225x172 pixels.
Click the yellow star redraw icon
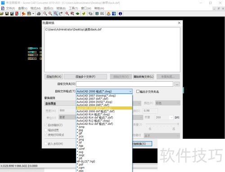click(x=84, y=14)
